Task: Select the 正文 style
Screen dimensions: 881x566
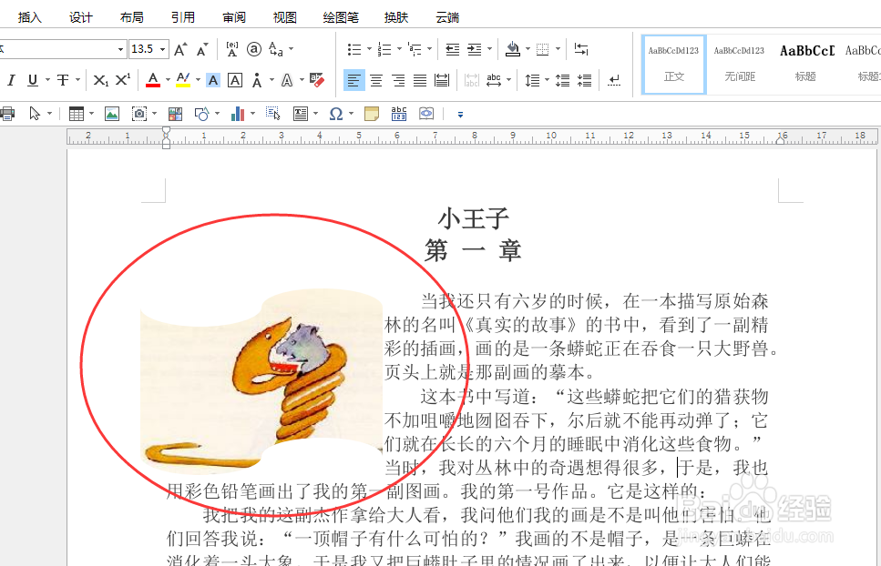Action: tap(673, 65)
